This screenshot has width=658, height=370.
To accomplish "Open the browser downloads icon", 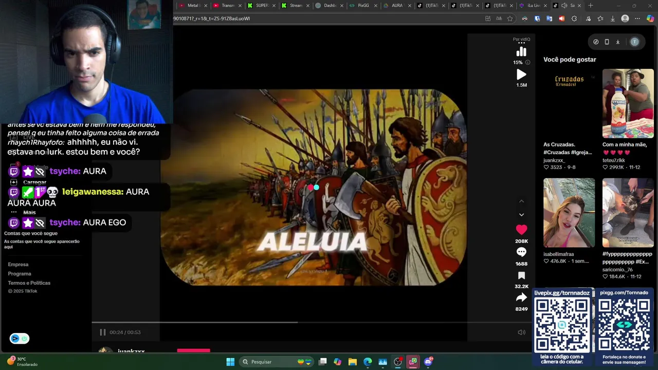I will tap(612, 18).
